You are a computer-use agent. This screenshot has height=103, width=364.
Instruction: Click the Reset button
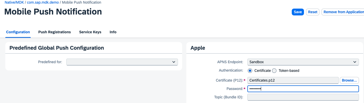click(x=313, y=12)
